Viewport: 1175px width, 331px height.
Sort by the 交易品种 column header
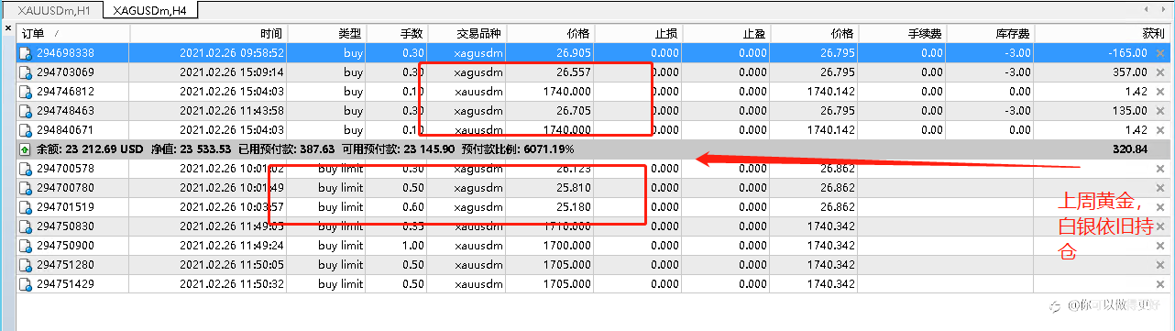coord(467,33)
